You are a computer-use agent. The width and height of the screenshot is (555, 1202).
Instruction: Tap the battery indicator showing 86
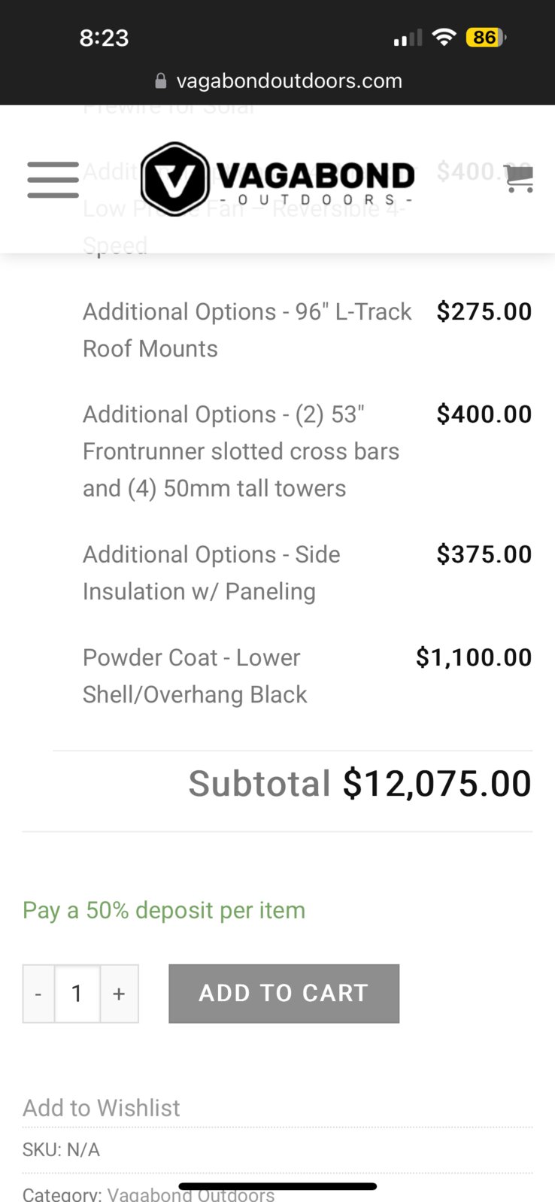click(487, 37)
